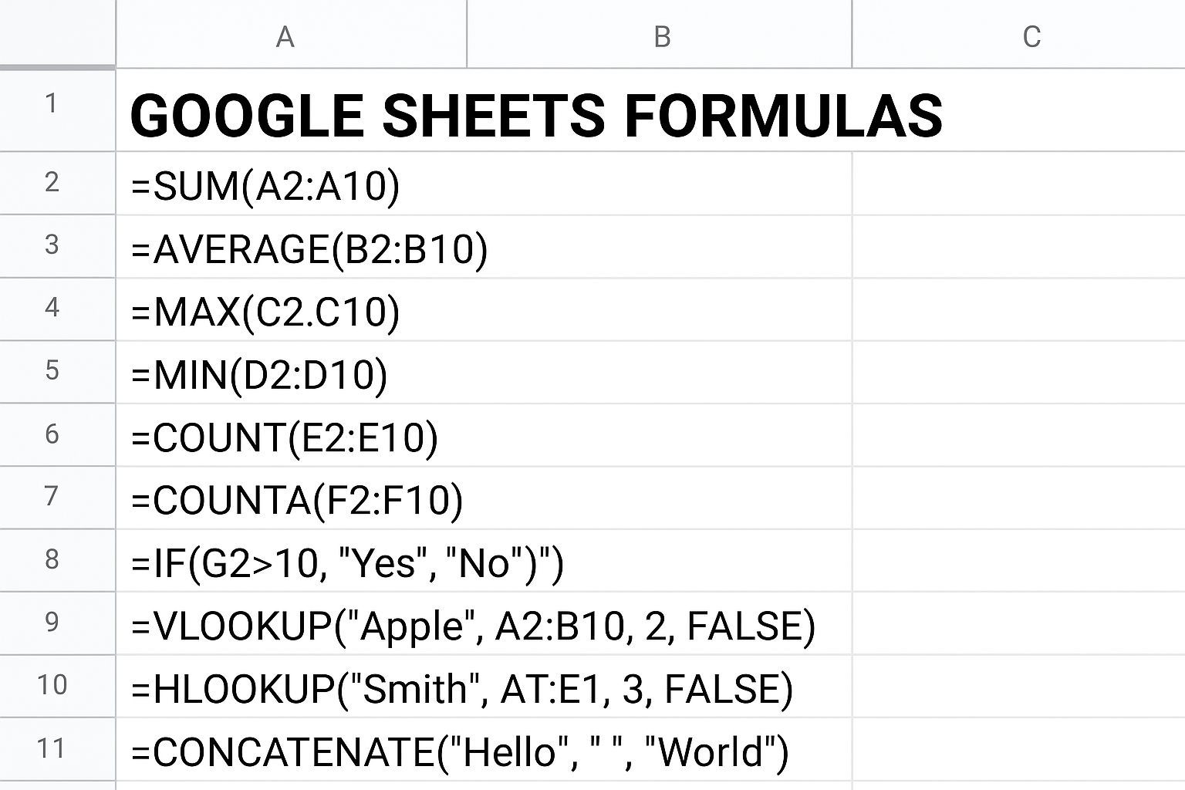The image size is (1185, 790).
Task: Select the CONCATENATE Hello World cell
Action: [x=460, y=751]
